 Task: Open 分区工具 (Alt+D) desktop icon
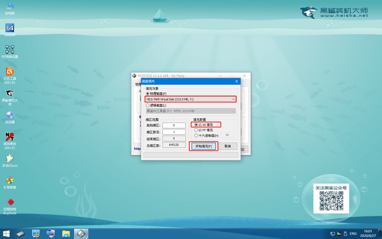10,75
